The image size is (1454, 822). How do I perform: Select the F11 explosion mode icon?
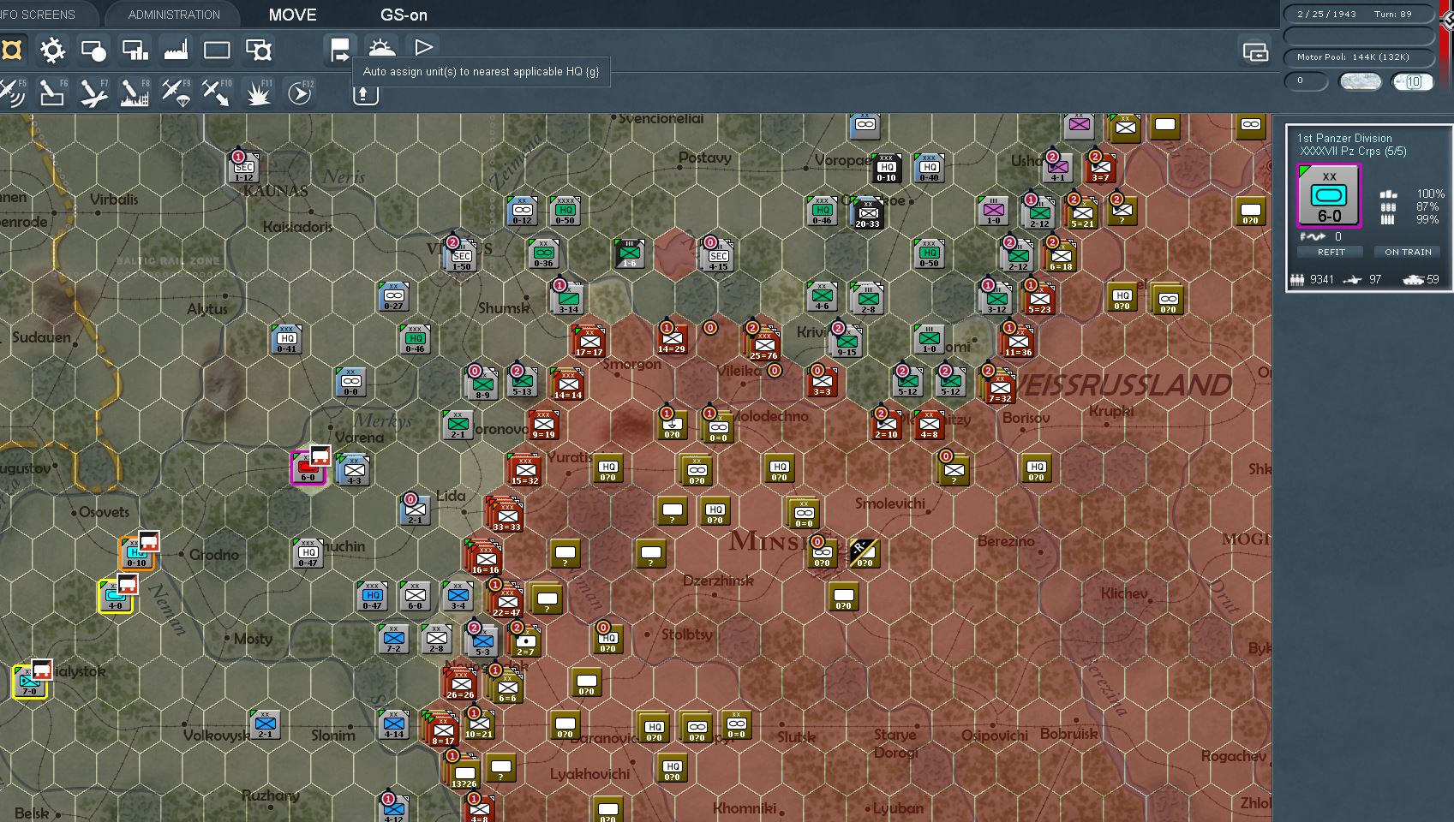[x=258, y=92]
